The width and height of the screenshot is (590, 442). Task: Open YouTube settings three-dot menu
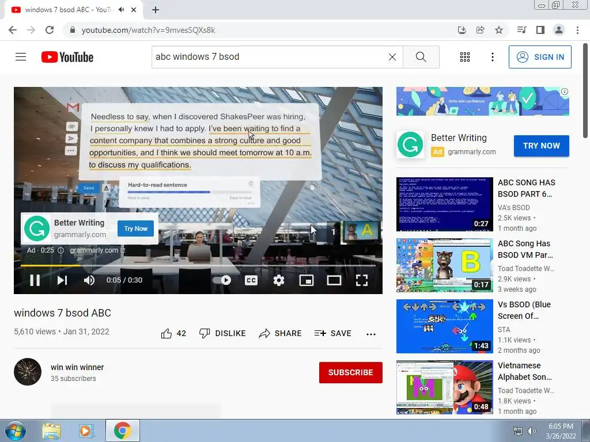tap(492, 57)
